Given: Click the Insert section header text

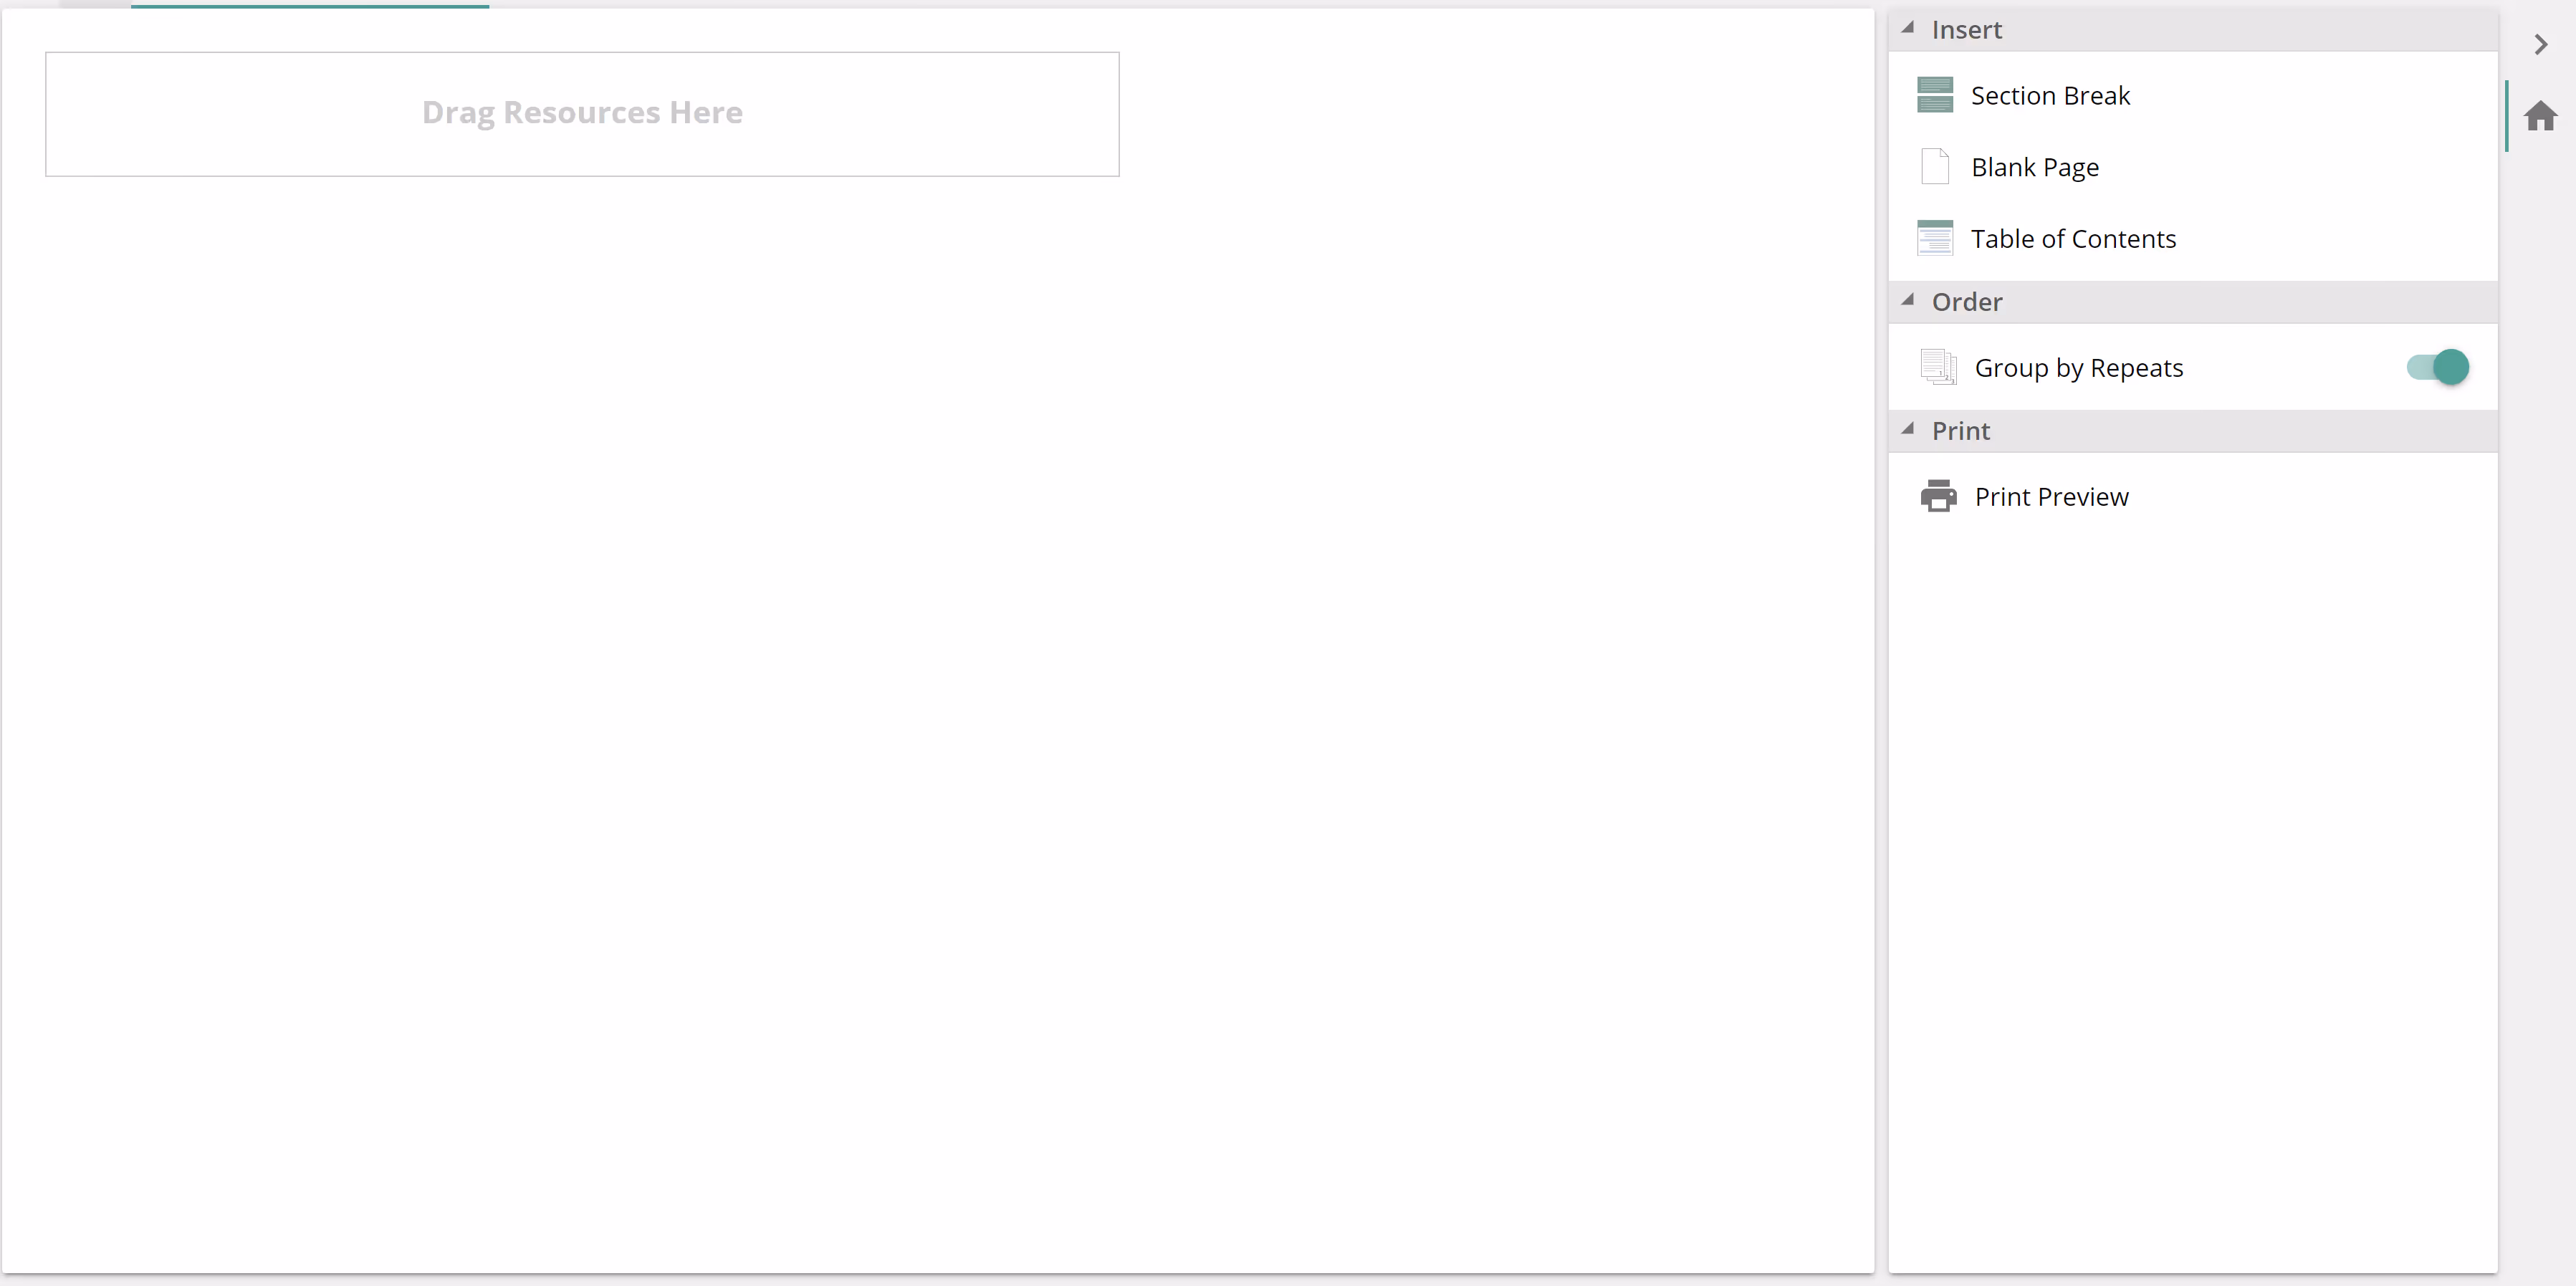Looking at the screenshot, I should click(1966, 30).
